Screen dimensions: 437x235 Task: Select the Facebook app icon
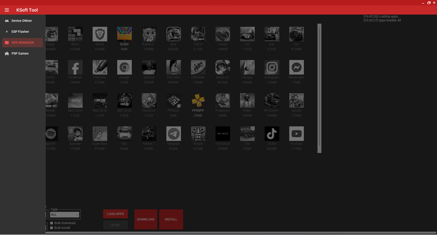pyautogui.click(x=75, y=67)
